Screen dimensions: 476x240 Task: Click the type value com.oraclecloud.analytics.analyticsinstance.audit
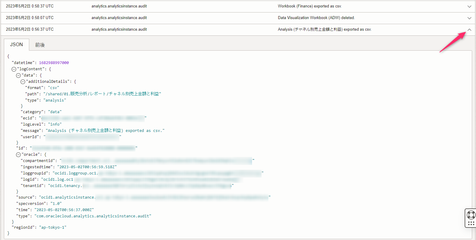[93, 216]
